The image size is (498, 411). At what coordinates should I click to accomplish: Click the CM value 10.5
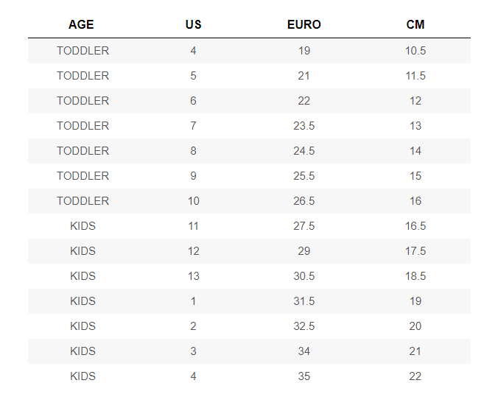tap(415, 51)
